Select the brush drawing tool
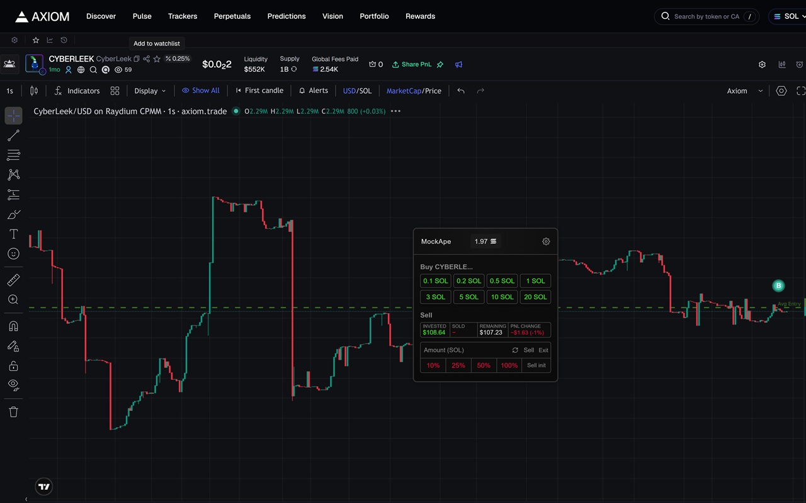The height and width of the screenshot is (503, 806). coord(13,214)
